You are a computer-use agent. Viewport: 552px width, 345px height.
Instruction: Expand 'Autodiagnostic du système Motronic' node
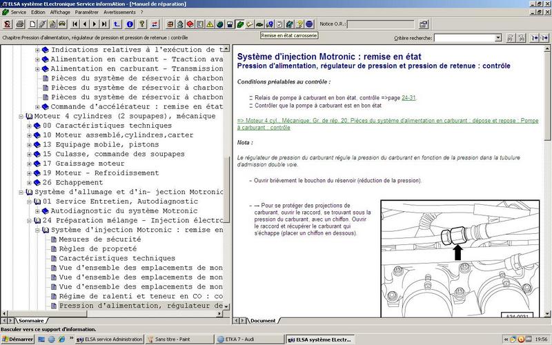point(37,211)
